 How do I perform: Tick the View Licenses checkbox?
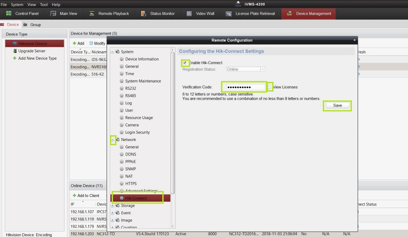[270, 87]
